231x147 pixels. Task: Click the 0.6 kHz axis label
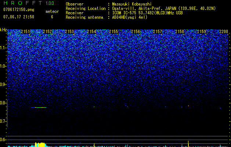tap(3, 140)
